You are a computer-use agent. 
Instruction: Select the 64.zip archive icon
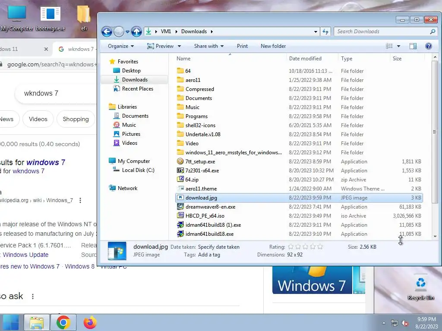coord(180,179)
